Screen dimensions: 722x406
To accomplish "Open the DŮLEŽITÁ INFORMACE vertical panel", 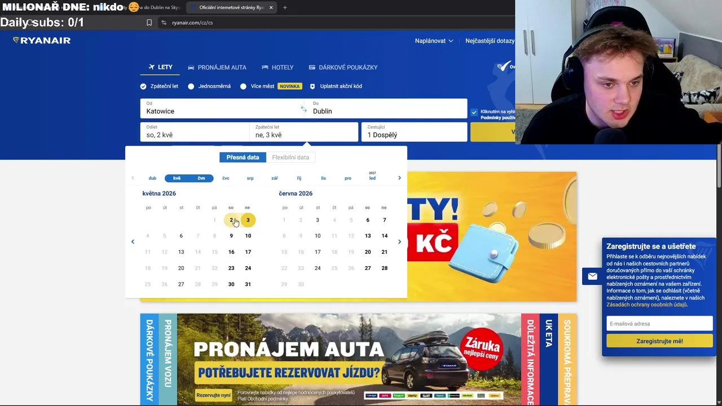I will coord(530,359).
